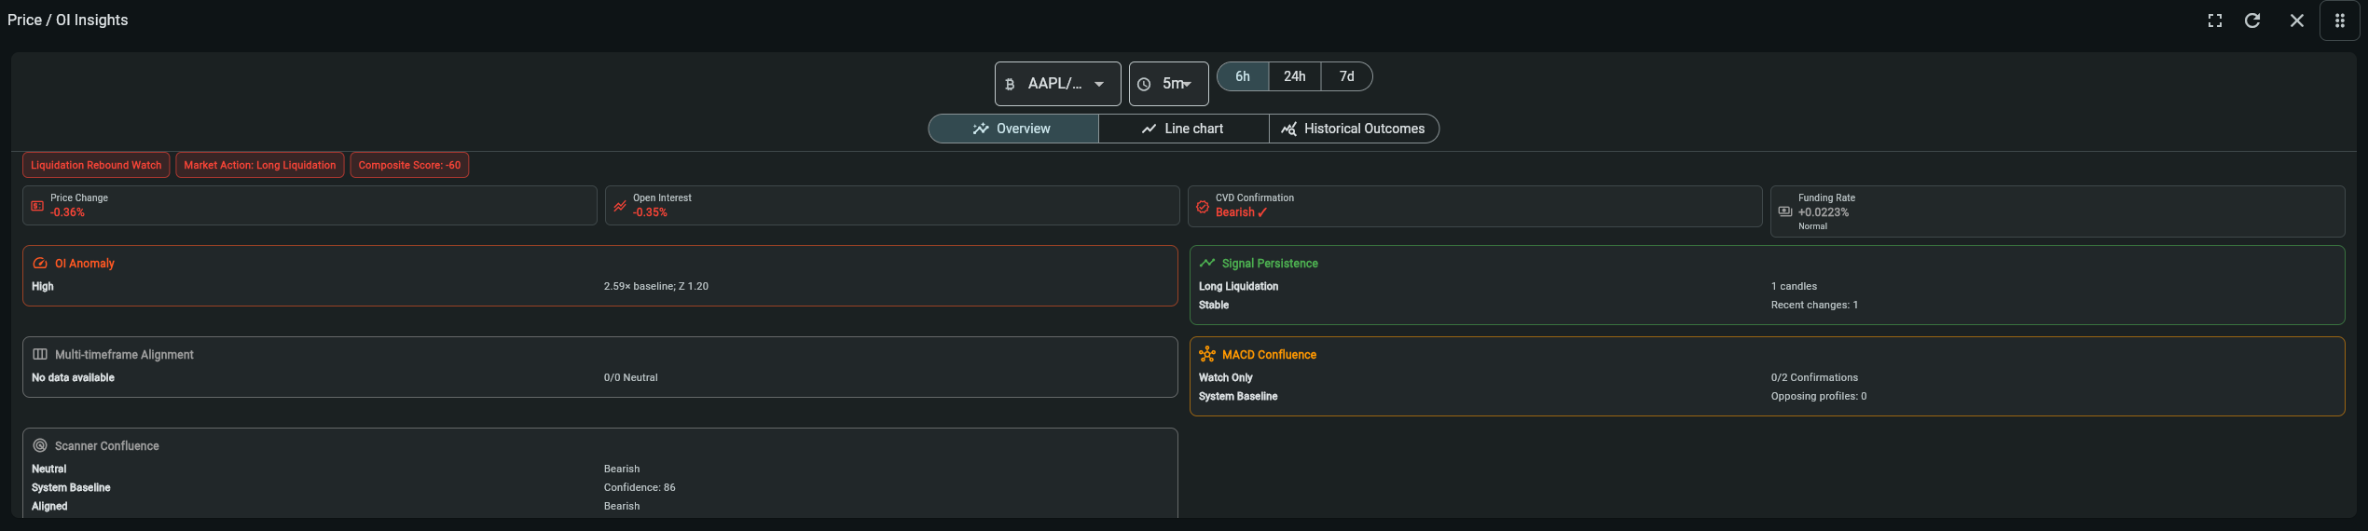Click the fullscreen expand icon

(2215, 20)
